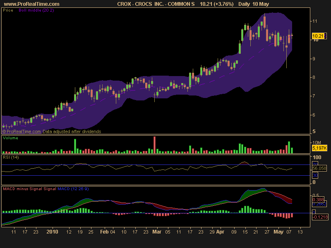The height and width of the screenshot is (248, 331).
Task: Click the Feb 04 date axis label
Action: pos(108,232)
